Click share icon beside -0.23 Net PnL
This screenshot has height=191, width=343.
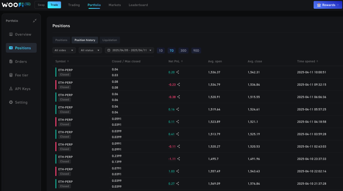pos(179,84)
